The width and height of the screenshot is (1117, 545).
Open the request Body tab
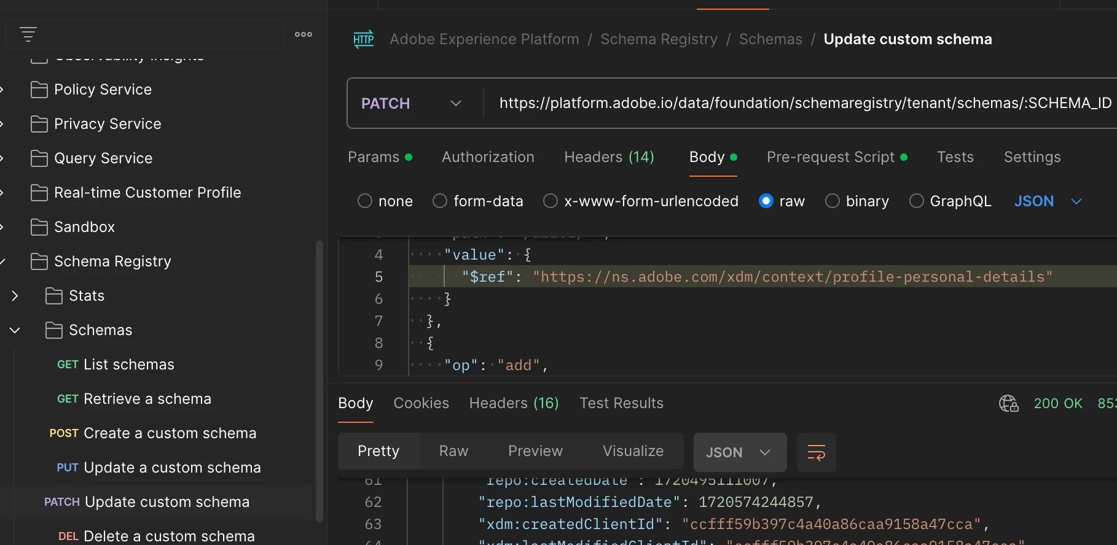tap(713, 157)
